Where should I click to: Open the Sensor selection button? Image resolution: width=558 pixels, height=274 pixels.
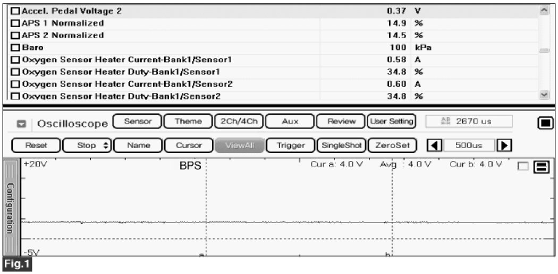(137, 122)
